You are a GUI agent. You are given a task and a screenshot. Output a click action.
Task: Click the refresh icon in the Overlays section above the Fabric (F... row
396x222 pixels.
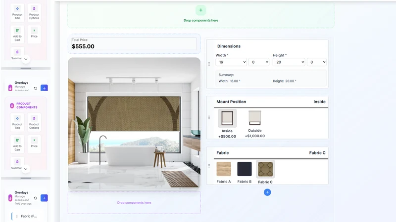[35, 198]
